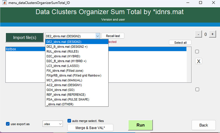This screenshot has width=220, height=133.
Task: Toggle the 'use export as' checkbox
Action: (8, 124)
